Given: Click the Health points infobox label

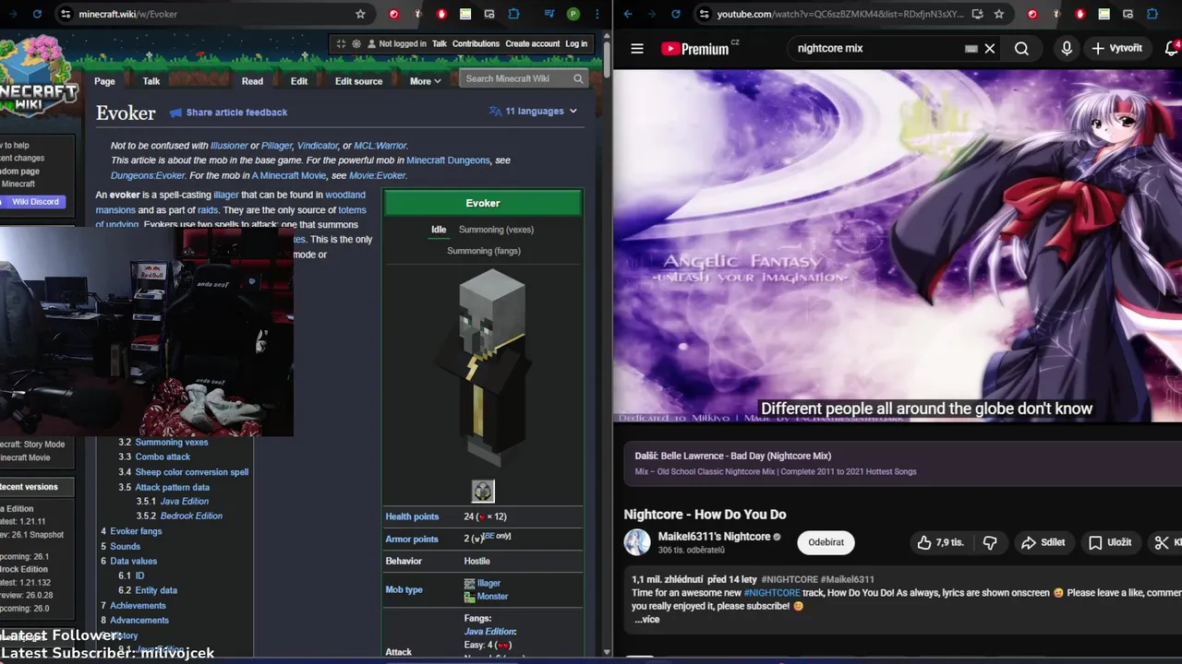Looking at the screenshot, I should click(412, 516).
